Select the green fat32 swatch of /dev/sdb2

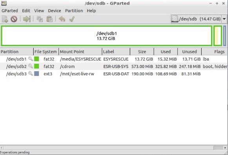click(36, 66)
